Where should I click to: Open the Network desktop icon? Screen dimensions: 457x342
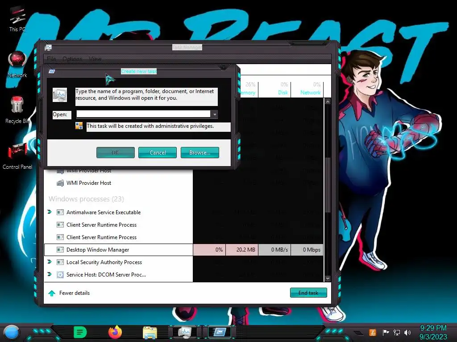[17, 64]
